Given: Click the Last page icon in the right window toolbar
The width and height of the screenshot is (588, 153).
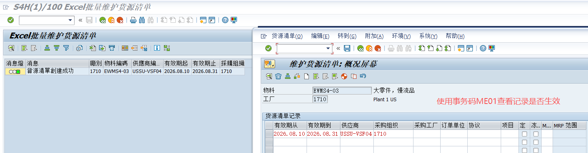Looking at the screenshot, I should (447, 48).
